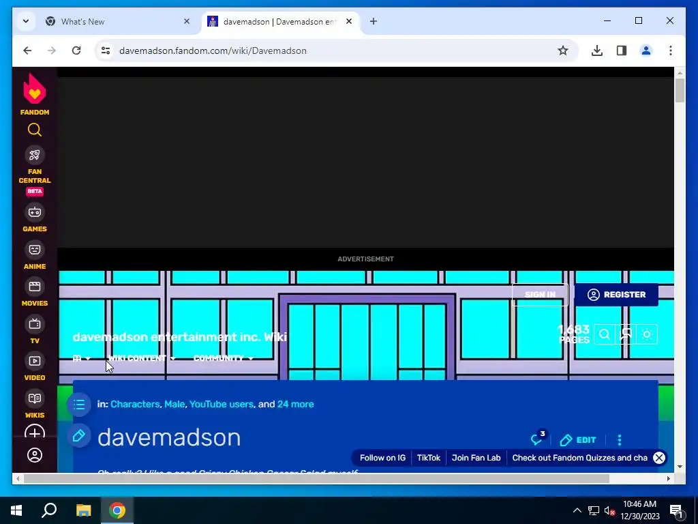Open Chrome three-dot menu
This screenshot has height=524, width=698.
(x=671, y=50)
